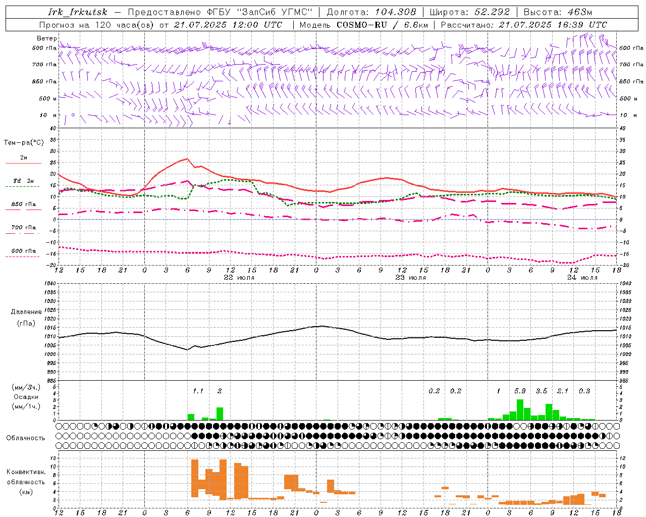
Task: Click the (гПа) pressure unit label
Action: click(x=26, y=324)
